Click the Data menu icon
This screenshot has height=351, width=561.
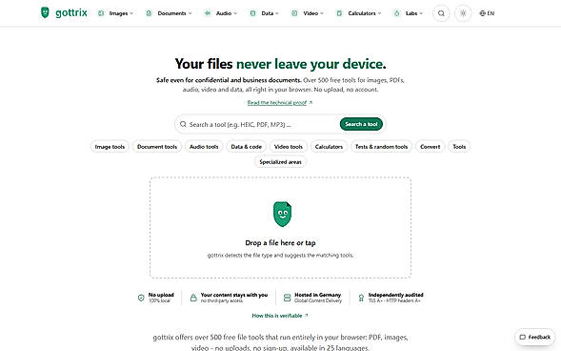click(x=252, y=13)
